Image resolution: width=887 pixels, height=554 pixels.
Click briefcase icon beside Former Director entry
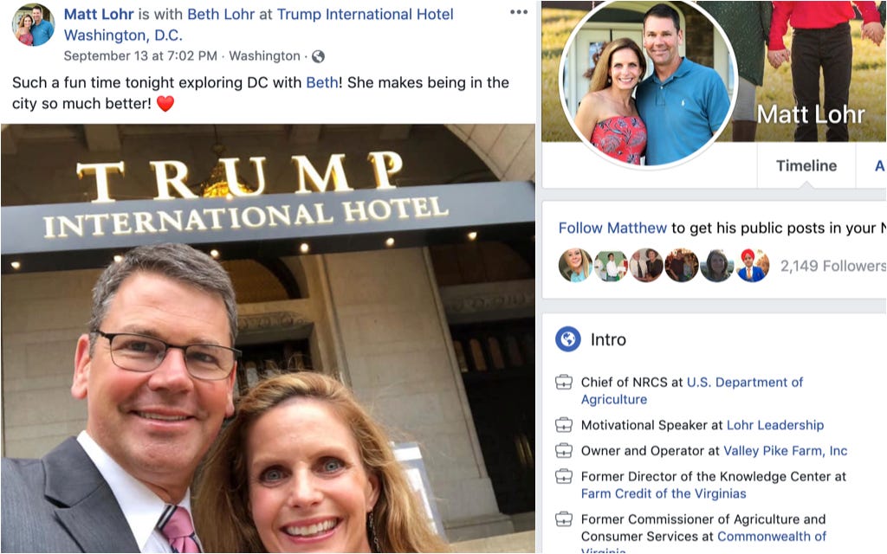[x=563, y=477]
